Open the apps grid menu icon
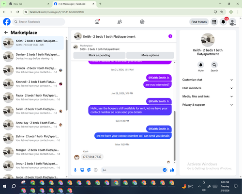 214,22
